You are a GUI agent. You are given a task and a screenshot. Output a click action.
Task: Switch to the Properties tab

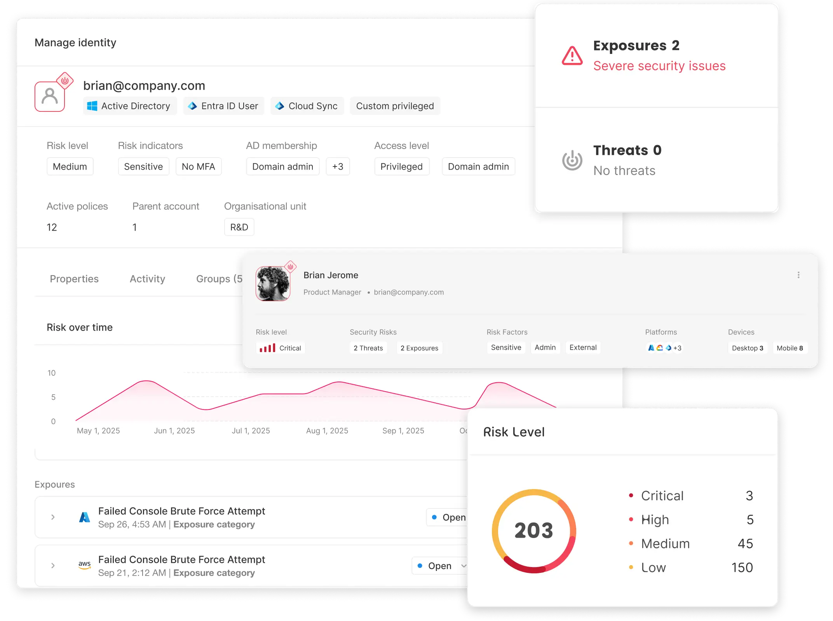[x=74, y=279]
